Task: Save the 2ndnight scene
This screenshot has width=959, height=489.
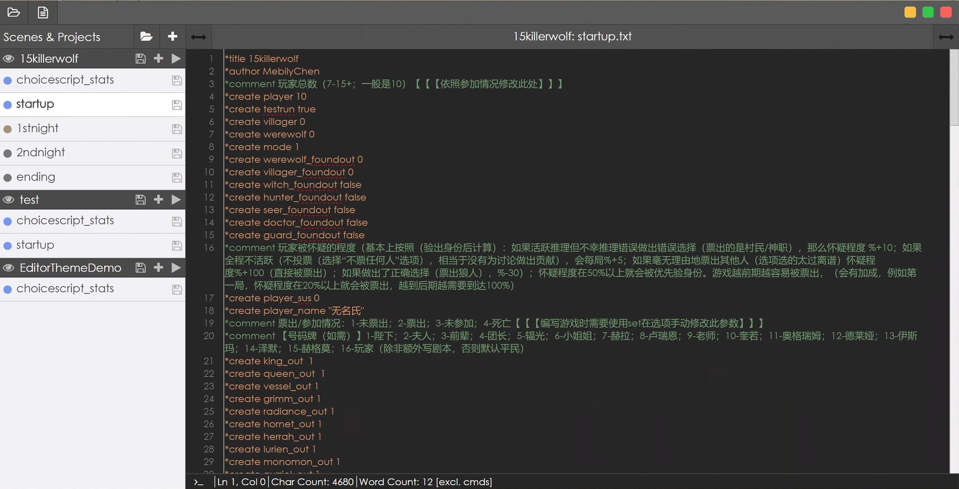Action: click(177, 153)
